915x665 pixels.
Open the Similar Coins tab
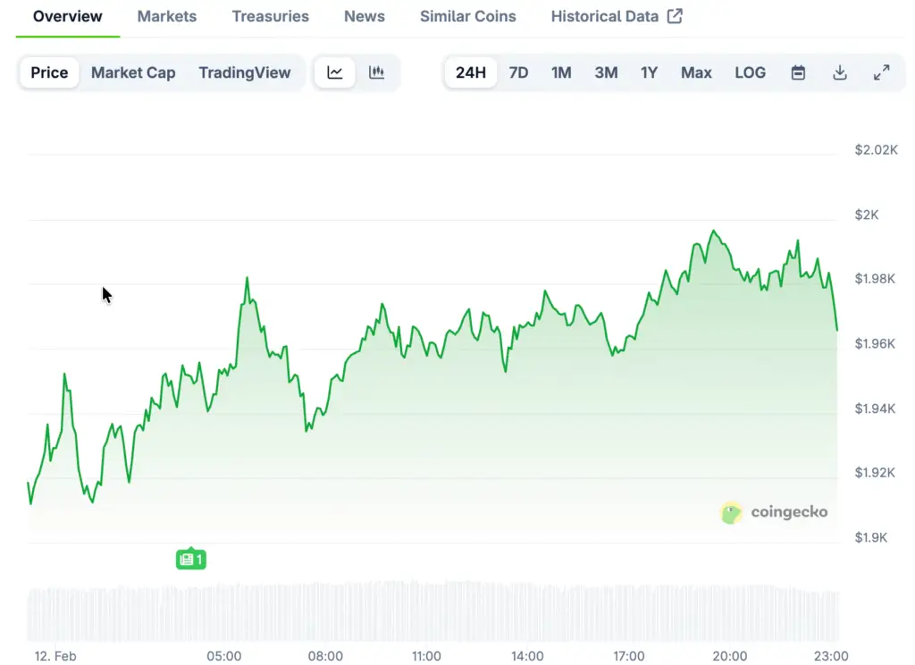[x=467, y=16]
